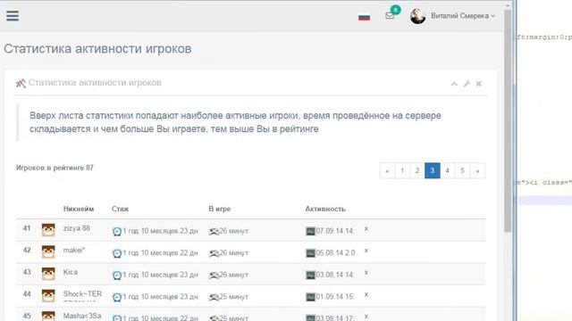Click Shock~TER player avatar
The width and height of the screenshot is (572, 321).
click(48, 295)
